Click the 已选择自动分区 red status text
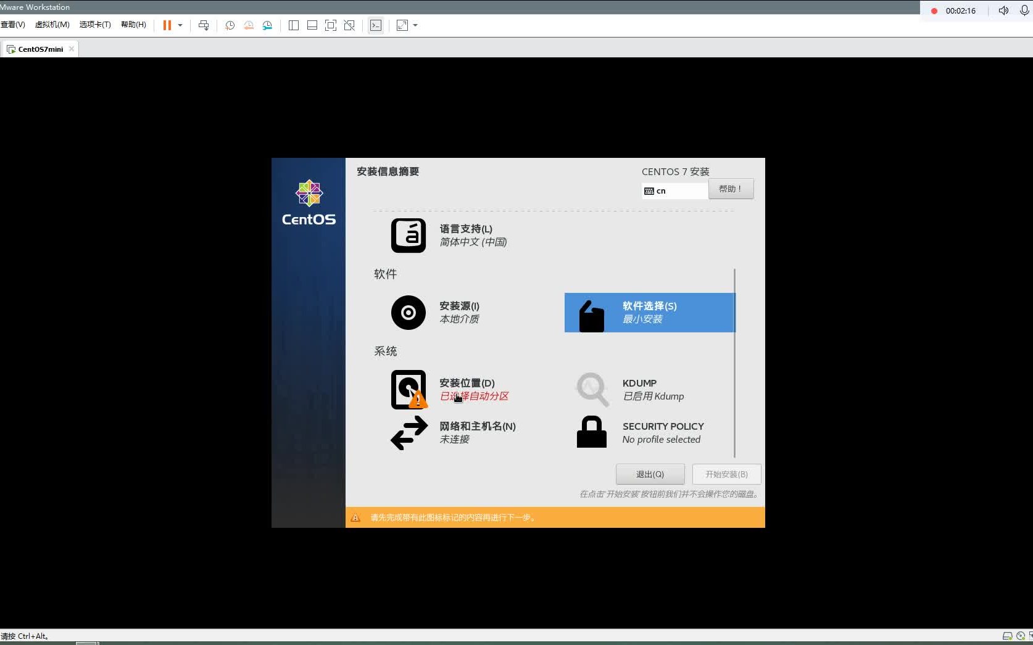Screen dimensions: 1033x645 [x=474, y=396]
